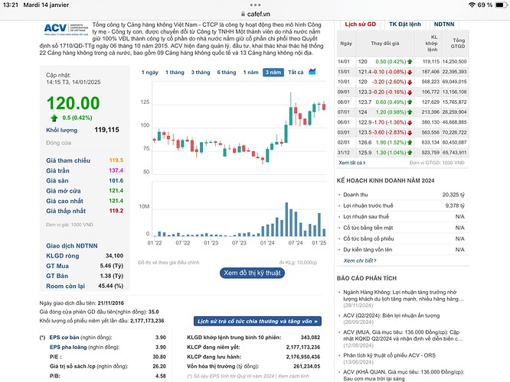Open the EPS pha loãng link

tap(68, 348)
